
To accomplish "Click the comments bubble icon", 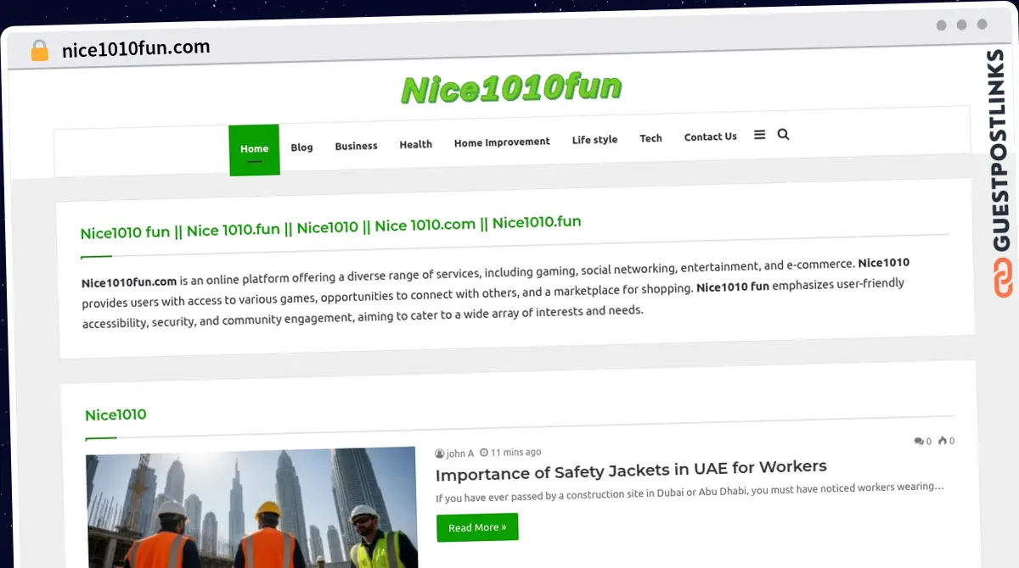I will [x=918, y=441].
